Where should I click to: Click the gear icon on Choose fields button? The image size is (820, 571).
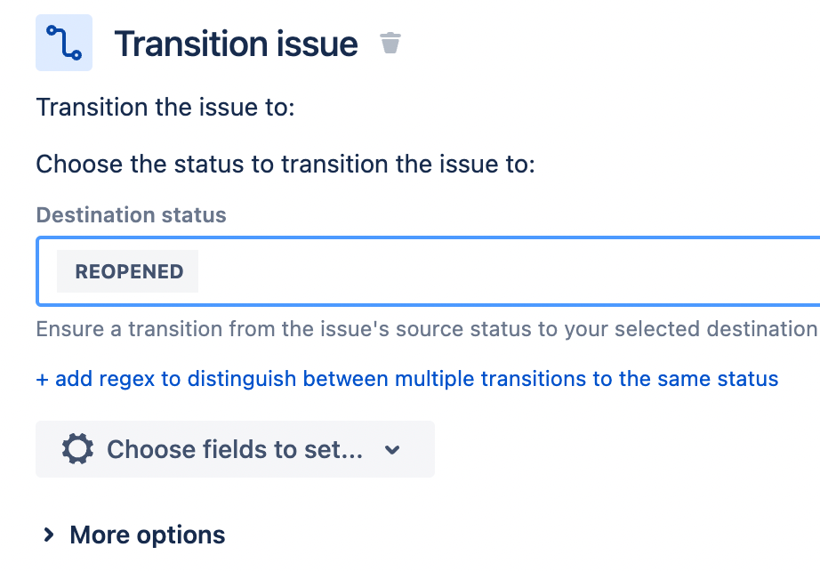(77, 449)
